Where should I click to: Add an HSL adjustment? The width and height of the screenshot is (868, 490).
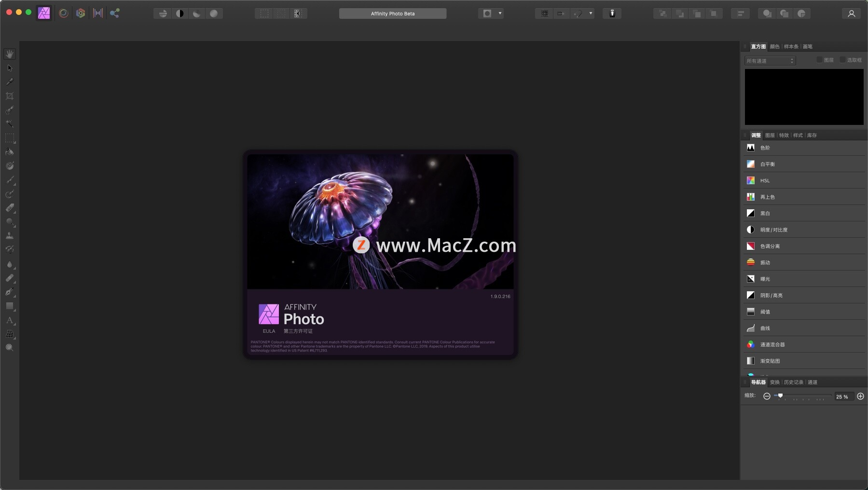[804, 180]
